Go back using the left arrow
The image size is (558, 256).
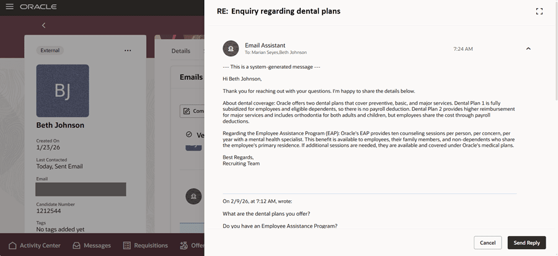tap(43, 25)
